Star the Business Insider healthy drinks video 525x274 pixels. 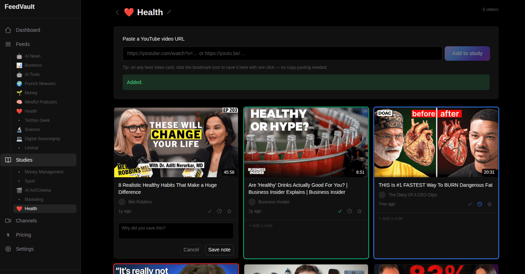360,211
